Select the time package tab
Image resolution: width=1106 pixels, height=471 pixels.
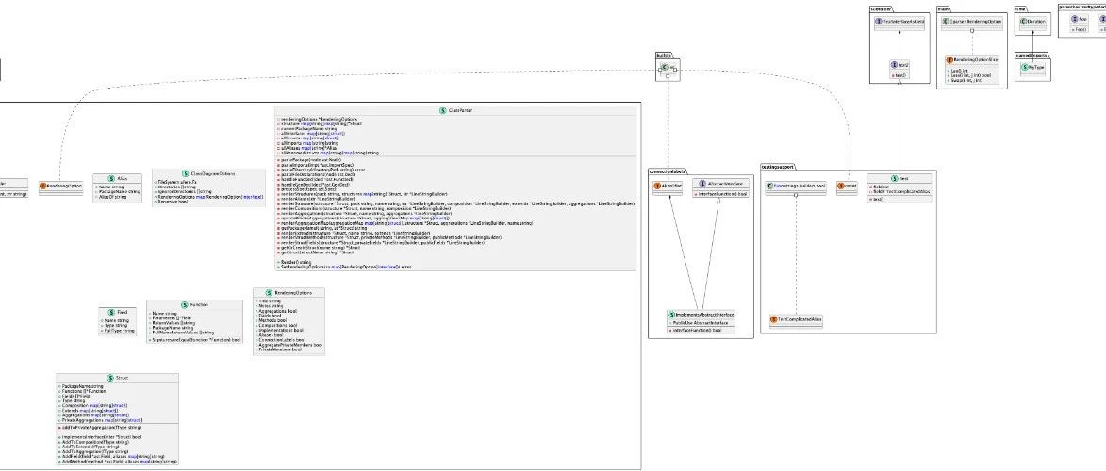1019,8
